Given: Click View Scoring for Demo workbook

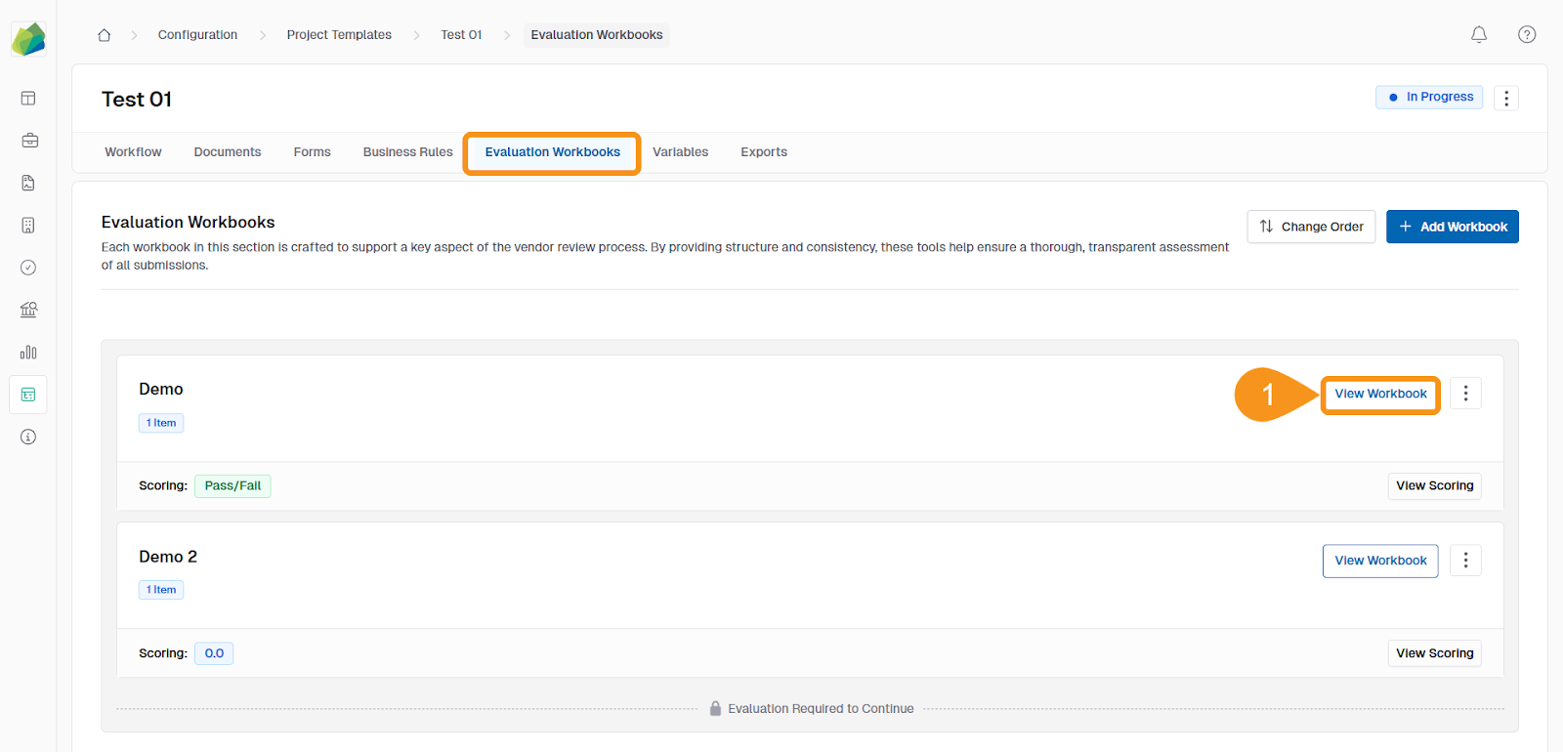Looking at the screenshot, I should [x=1434, y=486].
